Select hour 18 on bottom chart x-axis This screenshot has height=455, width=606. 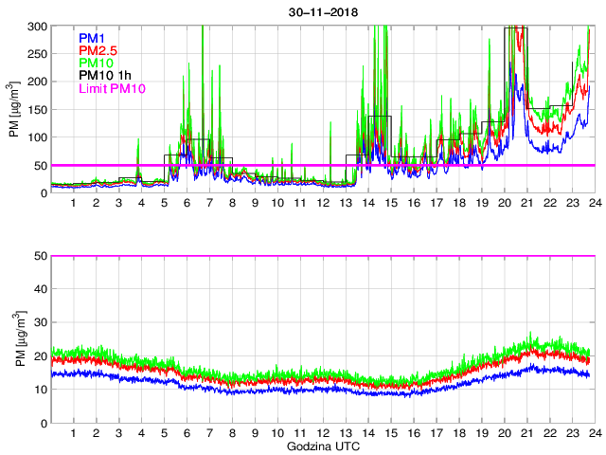click(458, 433)
